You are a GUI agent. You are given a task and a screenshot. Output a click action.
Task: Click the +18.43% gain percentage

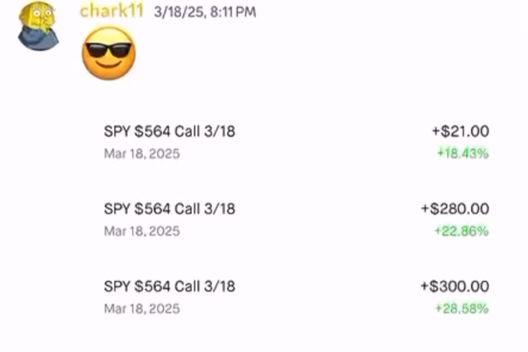[x=463, y=153]
